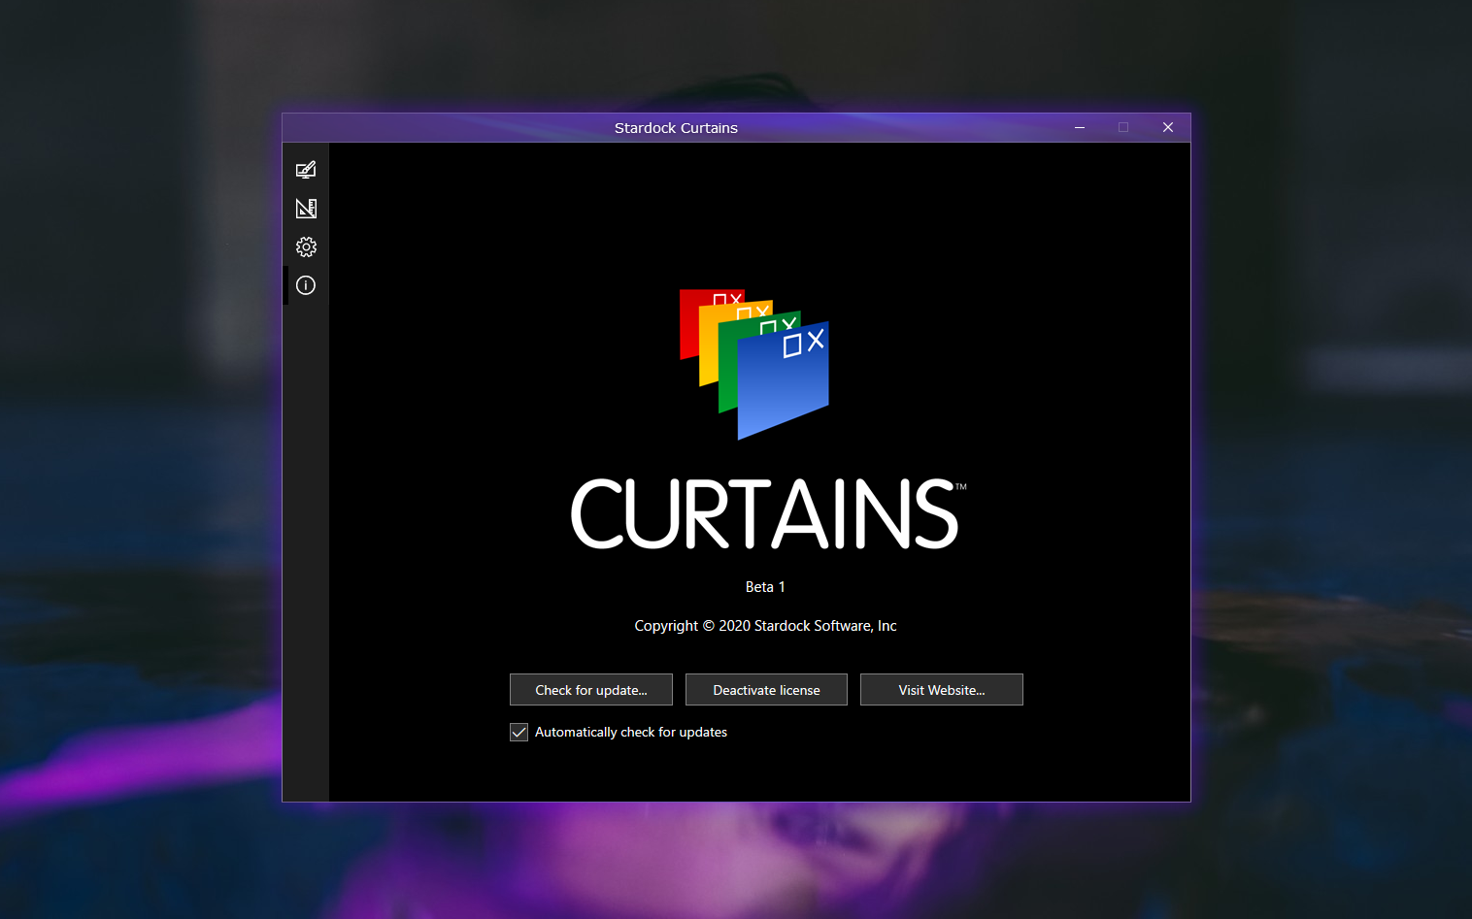Select the About info icon in sidebar
The width and height of the screenshot is (1472, 919).
click(x=306, y=285)
